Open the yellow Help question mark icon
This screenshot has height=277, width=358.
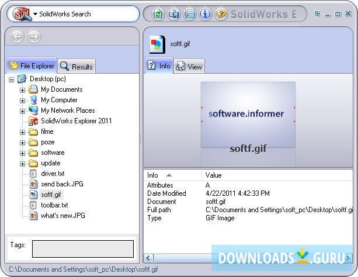coord(221,14)
